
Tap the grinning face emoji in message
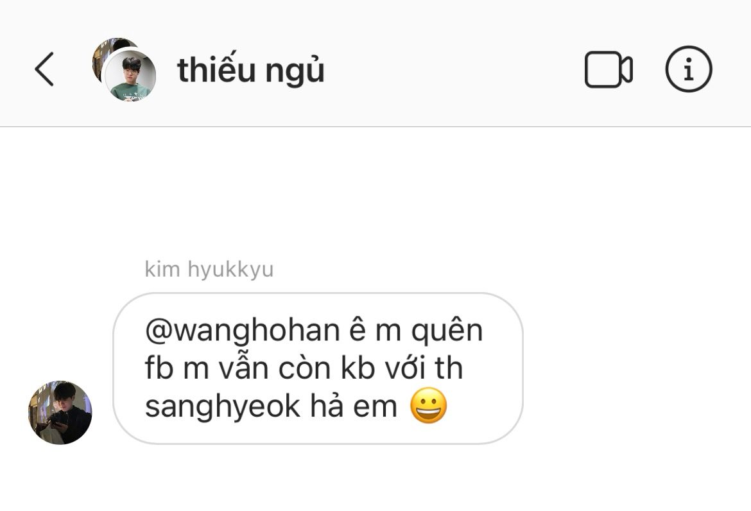coord(429,406)
